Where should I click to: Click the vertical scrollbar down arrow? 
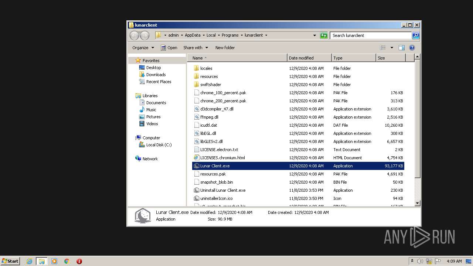click(417, 203)
